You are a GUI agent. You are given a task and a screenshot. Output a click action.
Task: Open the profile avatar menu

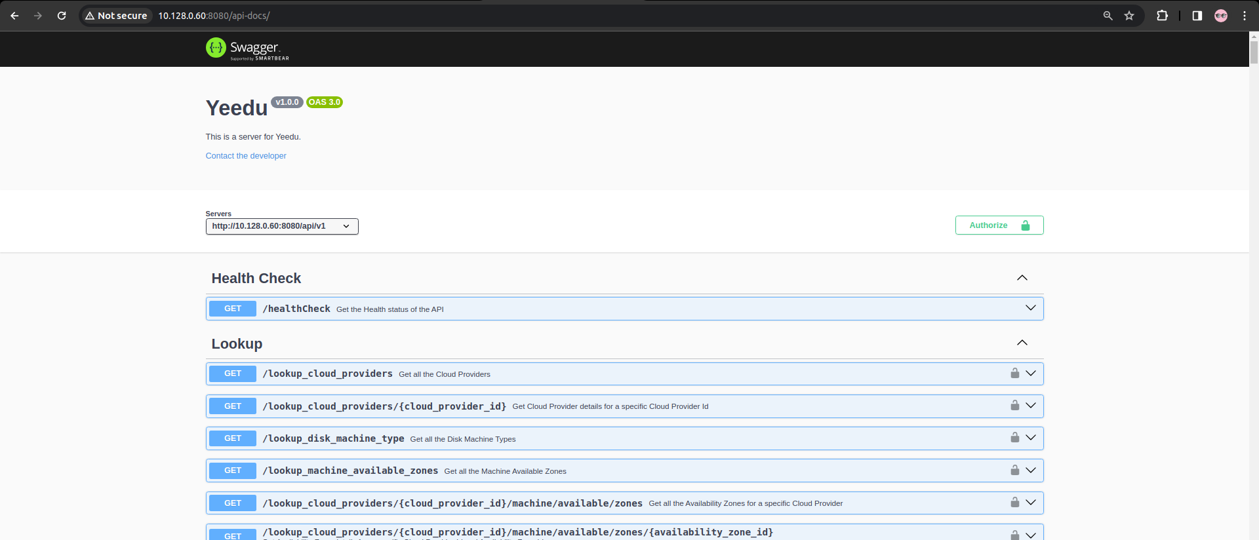click(1221, 16)
